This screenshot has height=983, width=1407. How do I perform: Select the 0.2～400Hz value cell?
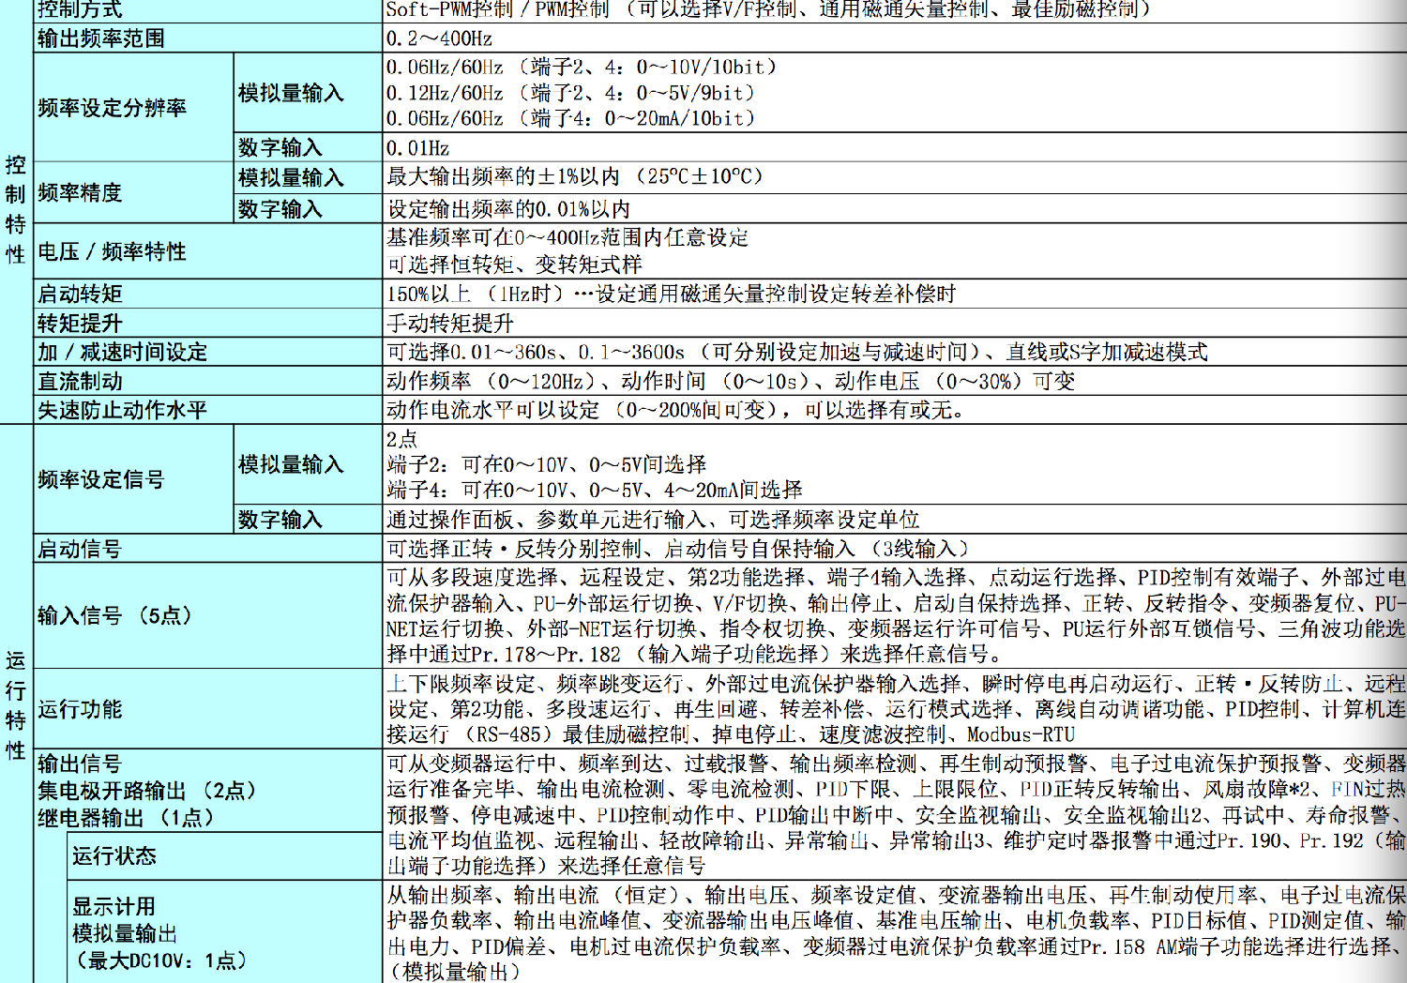coord(895,38)
